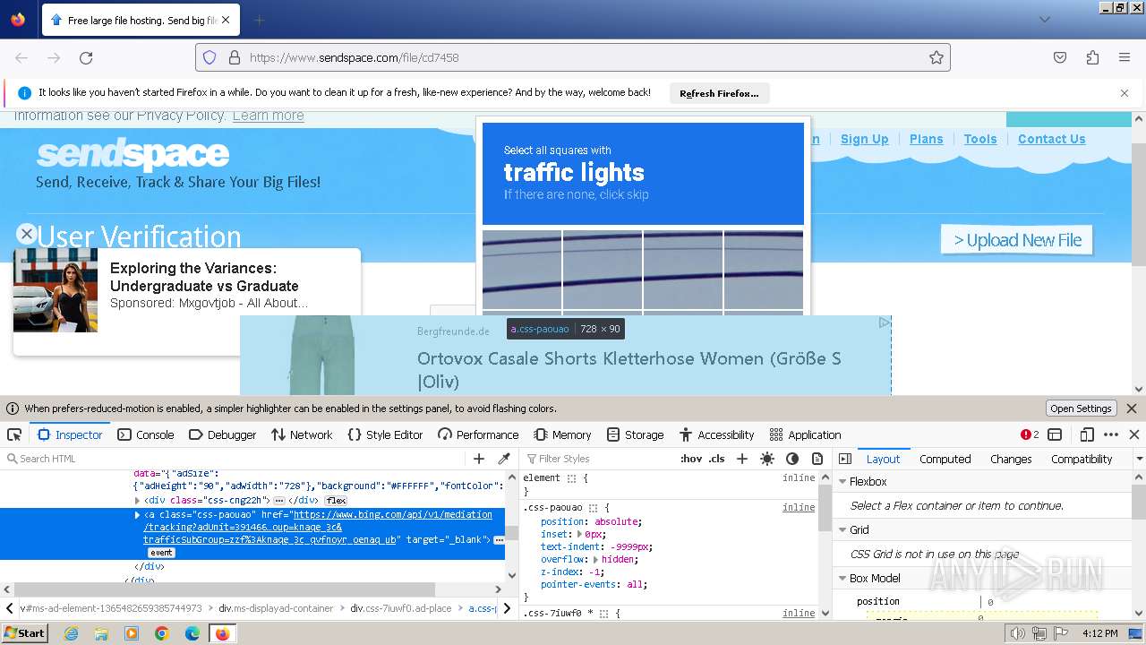Click the Refresh Firefox button
This screenshot has height=645, width=1146.
[x=719, y=93]
